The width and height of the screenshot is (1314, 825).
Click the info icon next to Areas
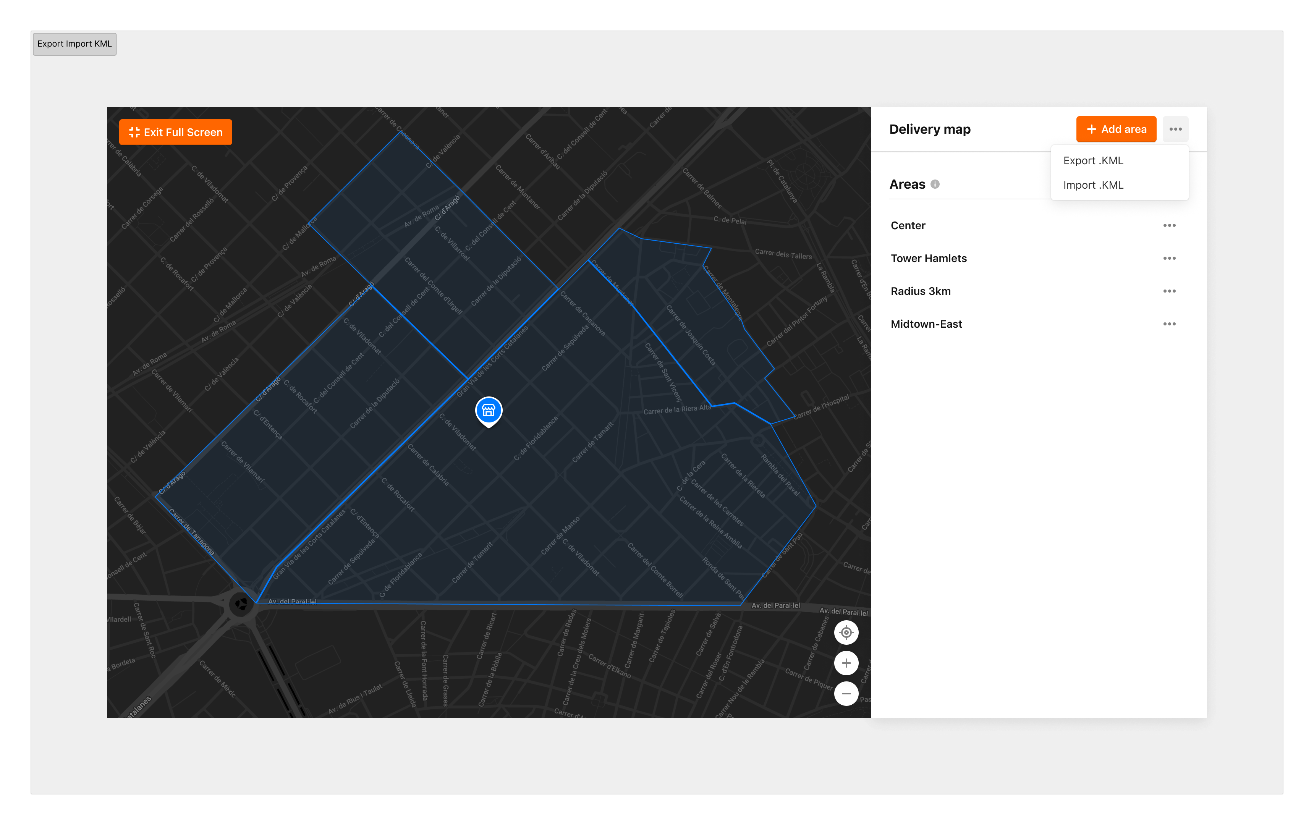click(x=935, y=184)
